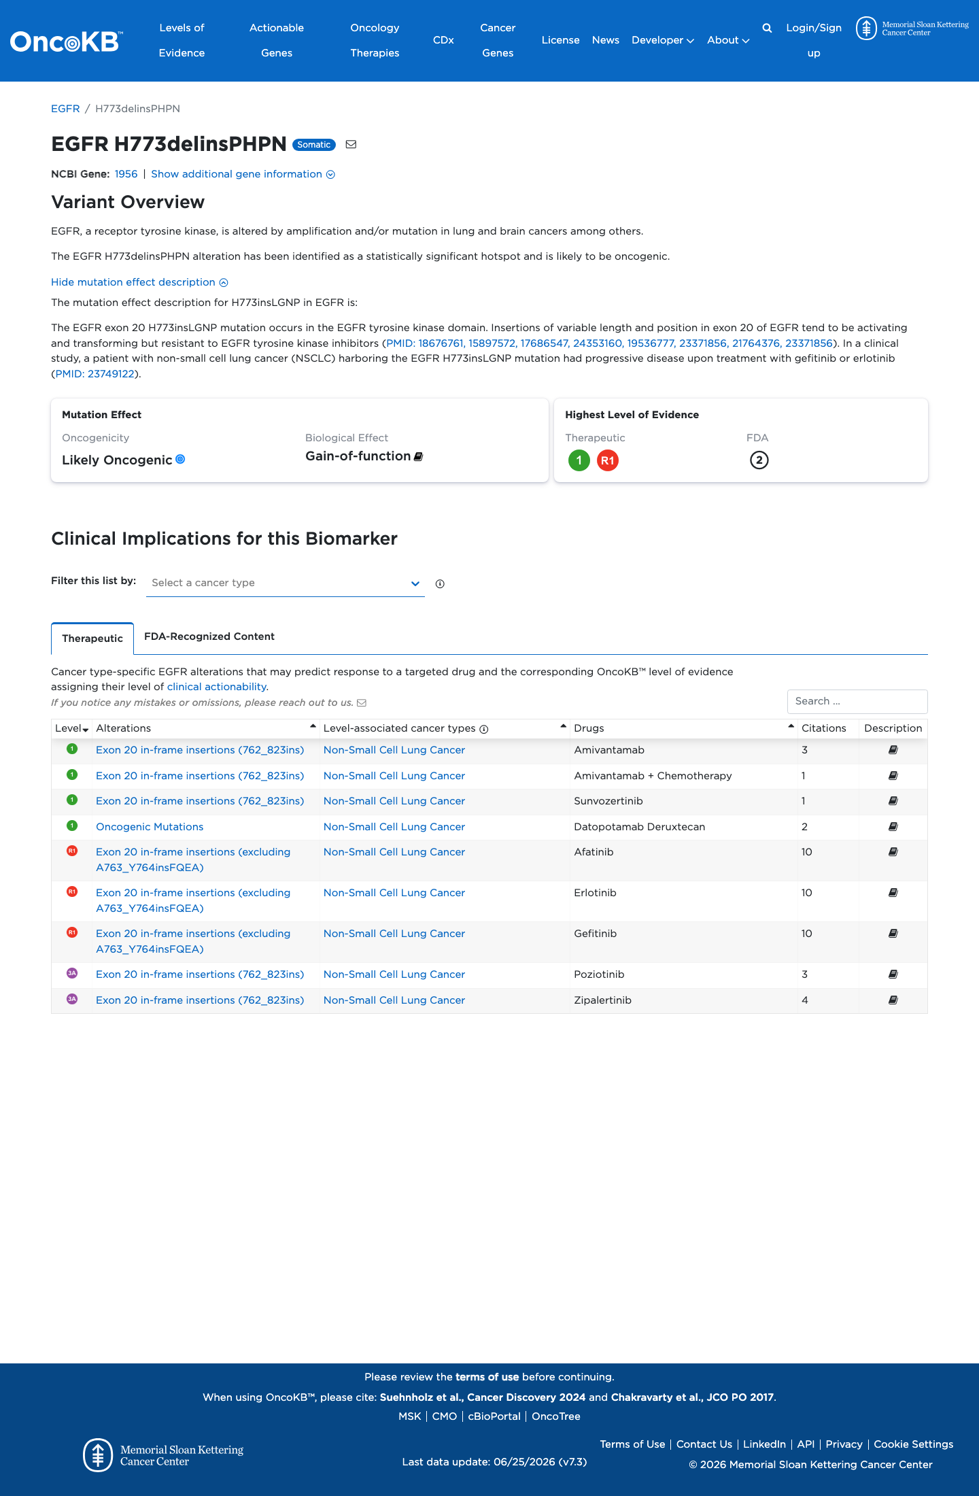This screenshot has height=1496, width=979.
Task: Switch to FDA-Recognized Content tab
Action: (x=209, y=636)
